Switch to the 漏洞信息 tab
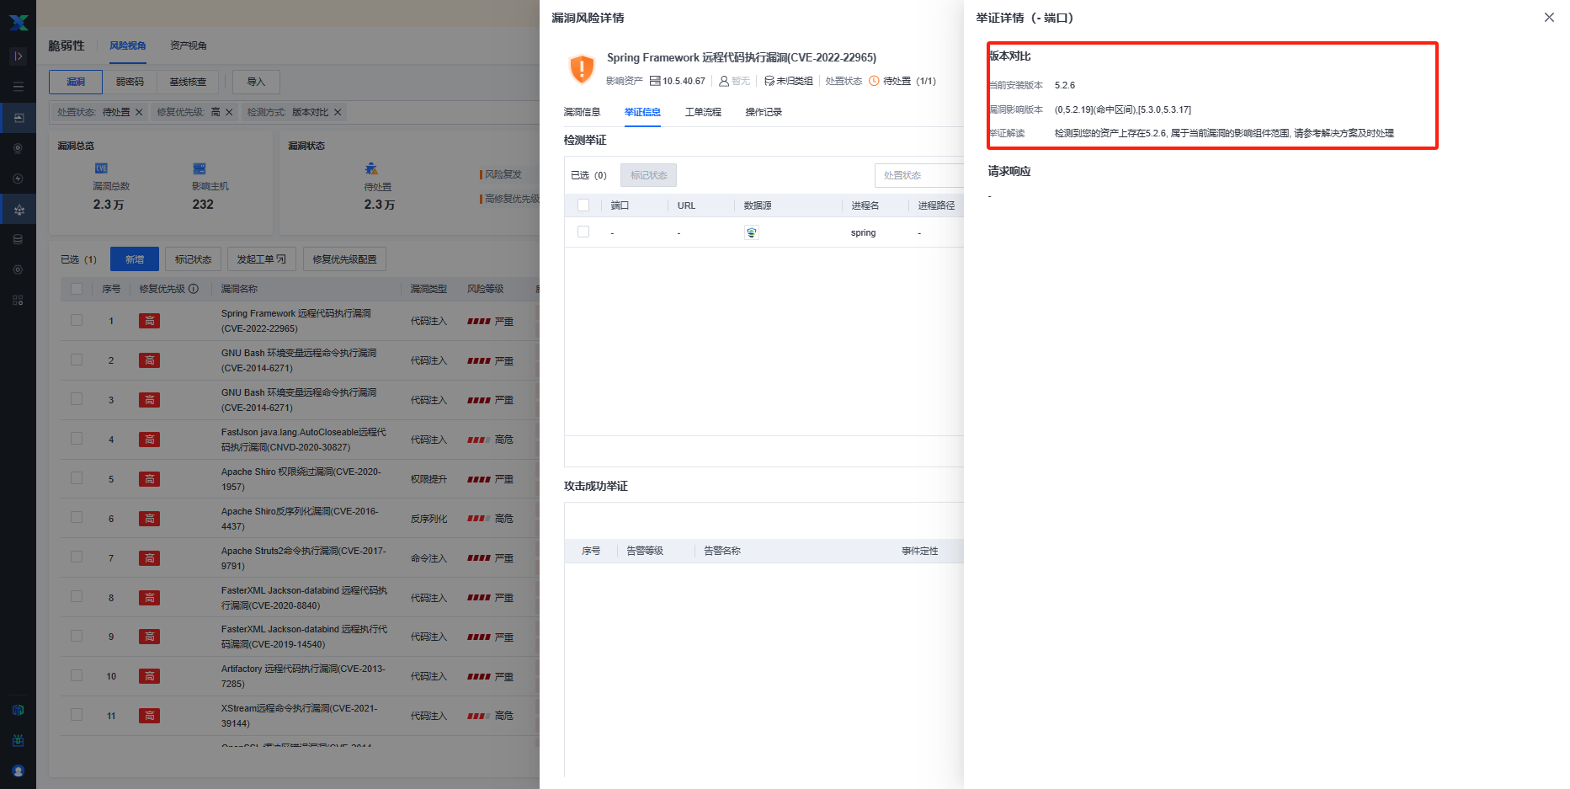Viewport: 1570px width, 789px height. click(582, 112)
